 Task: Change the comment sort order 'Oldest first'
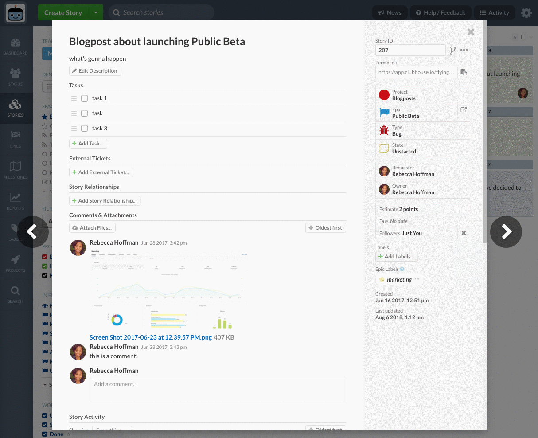tap(325, 228)
